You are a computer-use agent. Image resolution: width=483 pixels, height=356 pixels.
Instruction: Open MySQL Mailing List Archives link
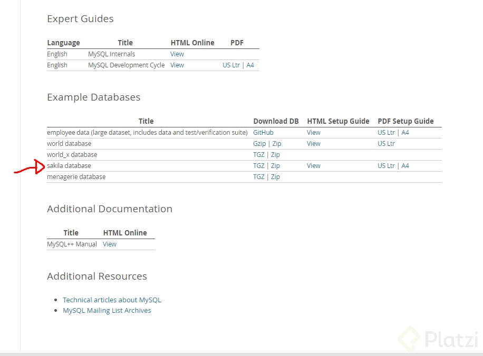[x=107, y=311]
